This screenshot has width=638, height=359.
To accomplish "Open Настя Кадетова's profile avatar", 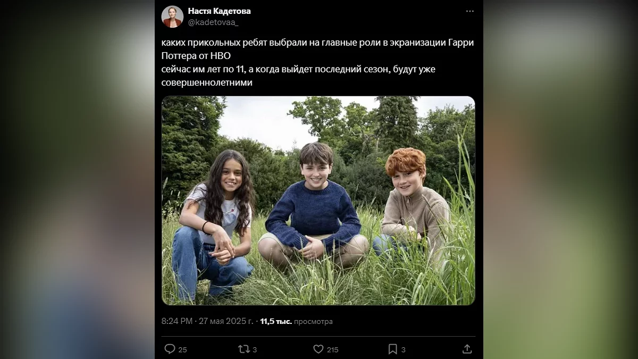I will click(172, 16).
